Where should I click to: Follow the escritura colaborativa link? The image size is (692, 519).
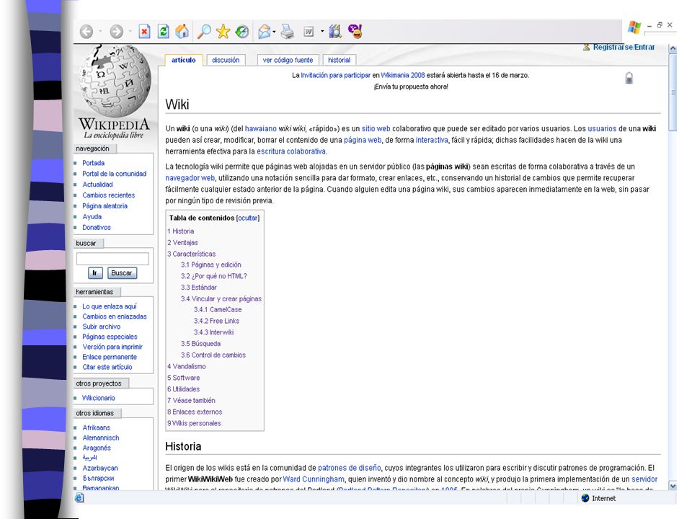pos(291,151)
